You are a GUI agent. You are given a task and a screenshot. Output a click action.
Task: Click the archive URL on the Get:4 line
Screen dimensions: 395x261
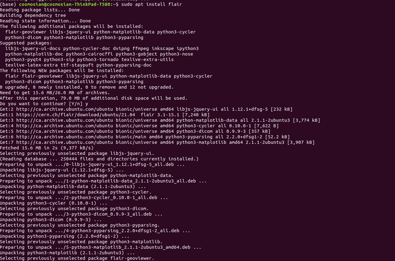pyautogui.click(x=65, y=126)
